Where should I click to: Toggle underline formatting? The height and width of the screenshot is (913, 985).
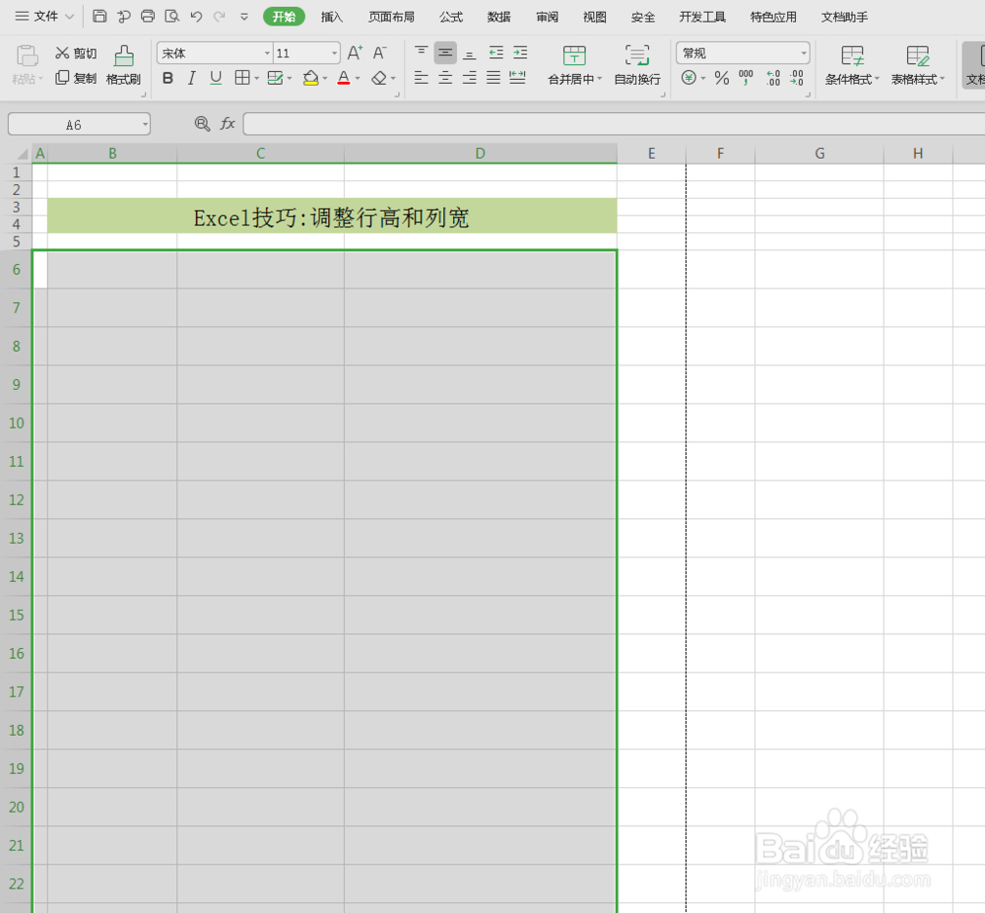point(216,78)
